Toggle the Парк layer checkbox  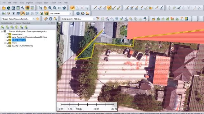pos(8,43)
